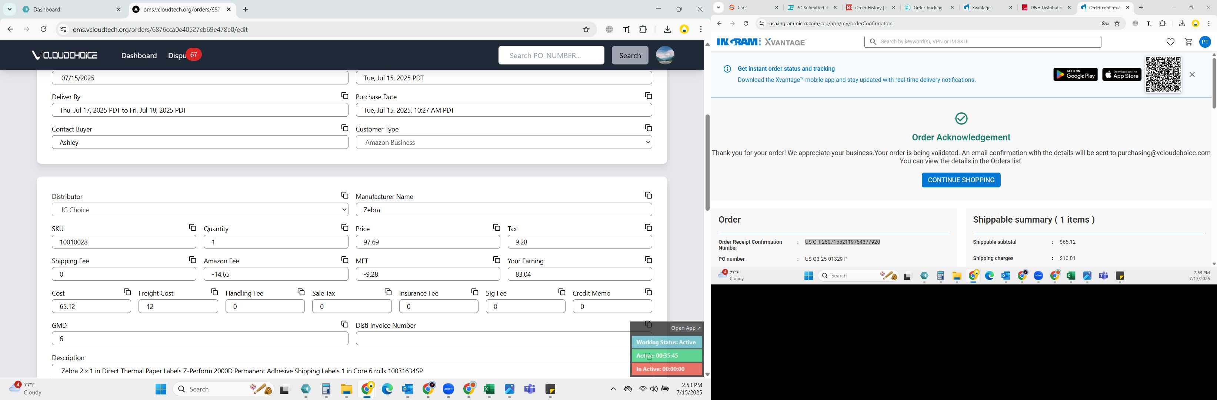
Task: Reload the oms.vcloudtech.org page
Action: click(43, 29)
